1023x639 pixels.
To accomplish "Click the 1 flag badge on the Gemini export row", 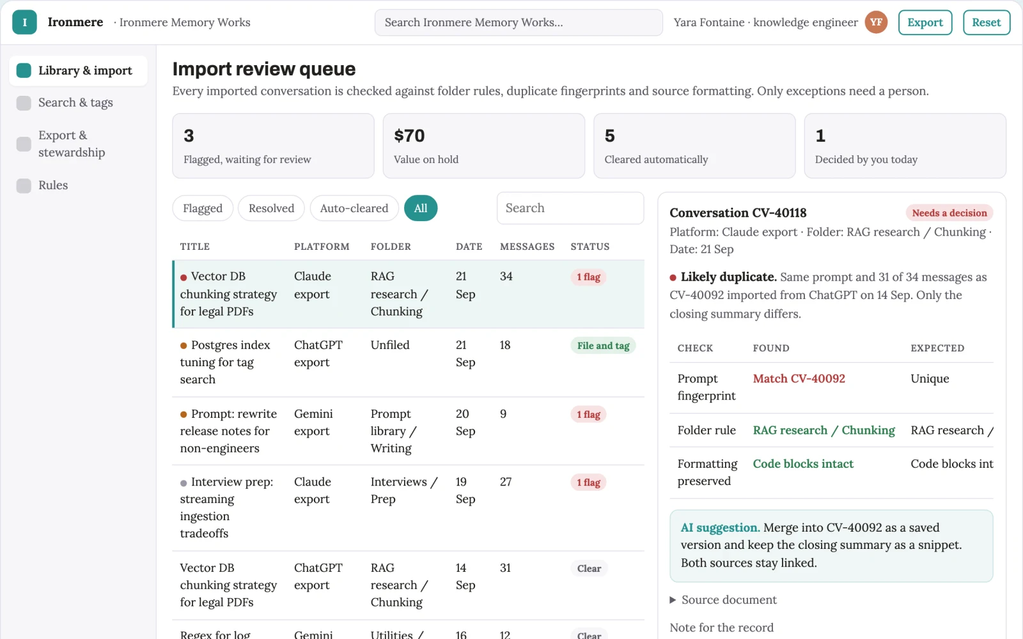I will point(588,415).
